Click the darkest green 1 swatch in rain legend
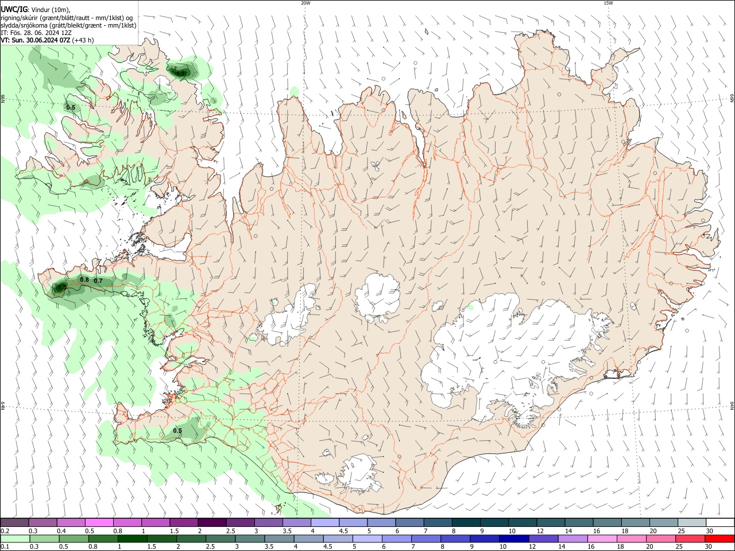 [133, 539]
